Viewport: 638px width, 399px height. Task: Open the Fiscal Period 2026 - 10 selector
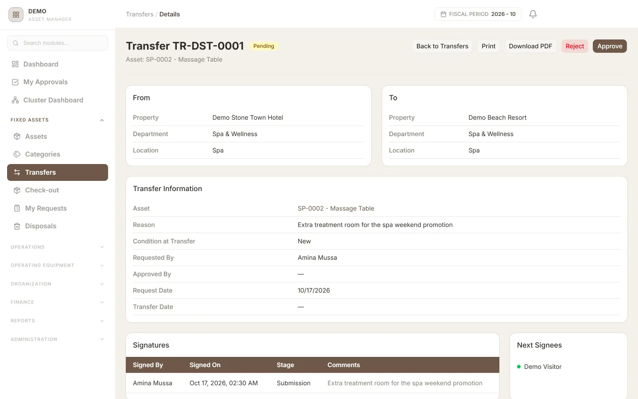(478, 14)
